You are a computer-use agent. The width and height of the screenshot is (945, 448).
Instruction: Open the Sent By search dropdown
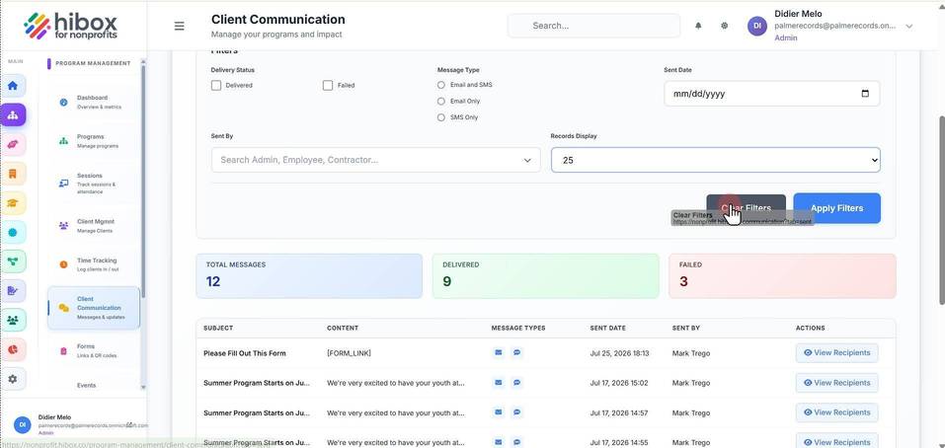pos(375,160)
